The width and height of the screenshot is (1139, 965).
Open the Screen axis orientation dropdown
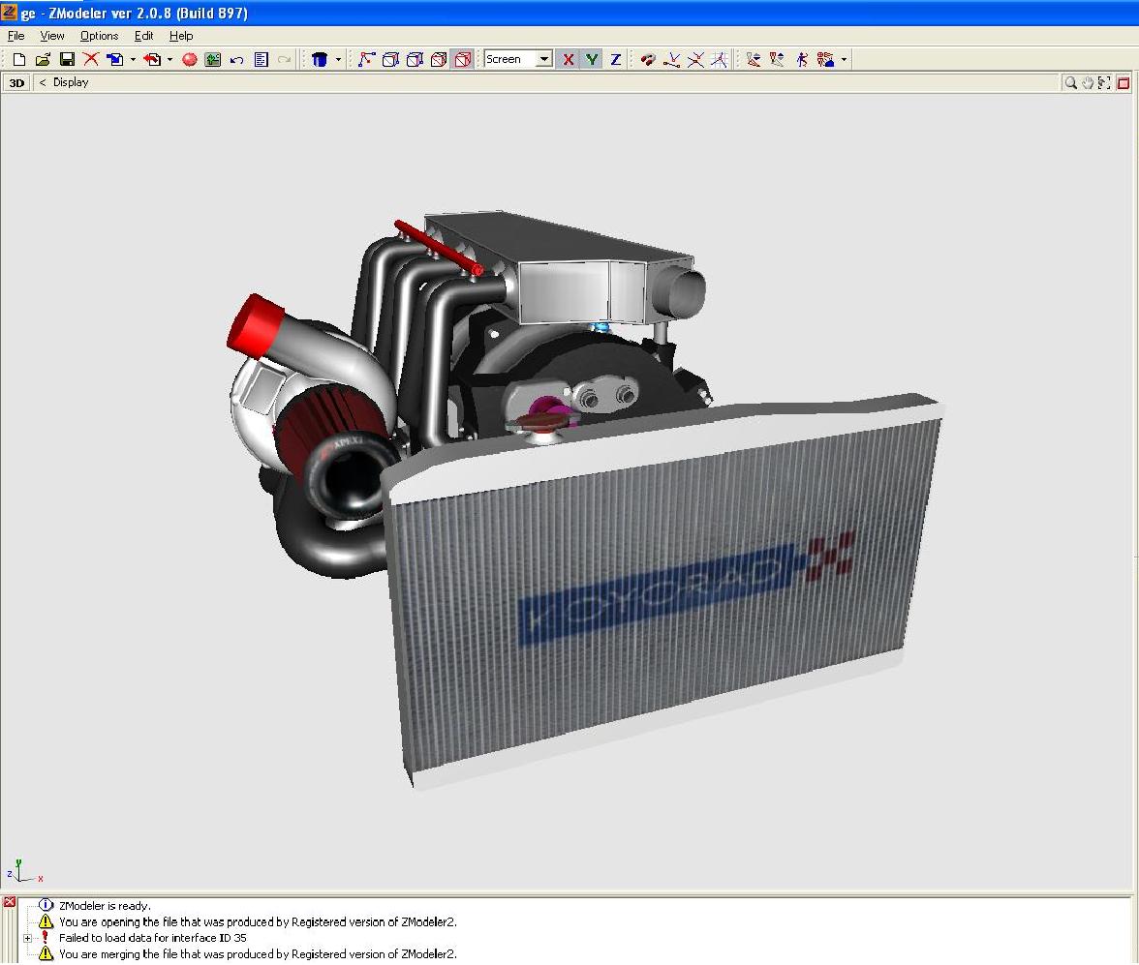pos(544,60)
